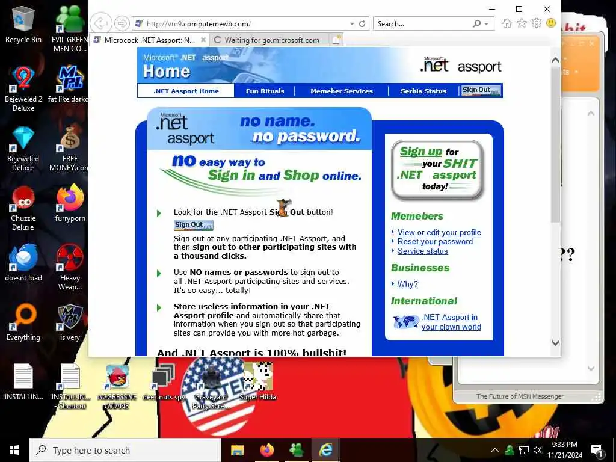The image size is (616, 462).
Task: Open the Thunderbird 'doesnt load' icon
Action: click(x=23, y=262)
